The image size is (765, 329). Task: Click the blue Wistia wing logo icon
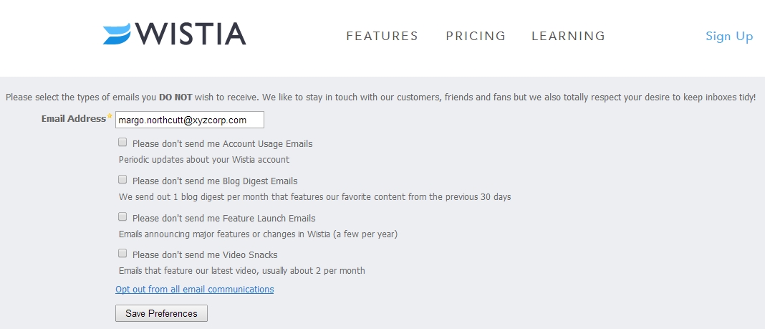pyautogui.click(x=117, y=34)
